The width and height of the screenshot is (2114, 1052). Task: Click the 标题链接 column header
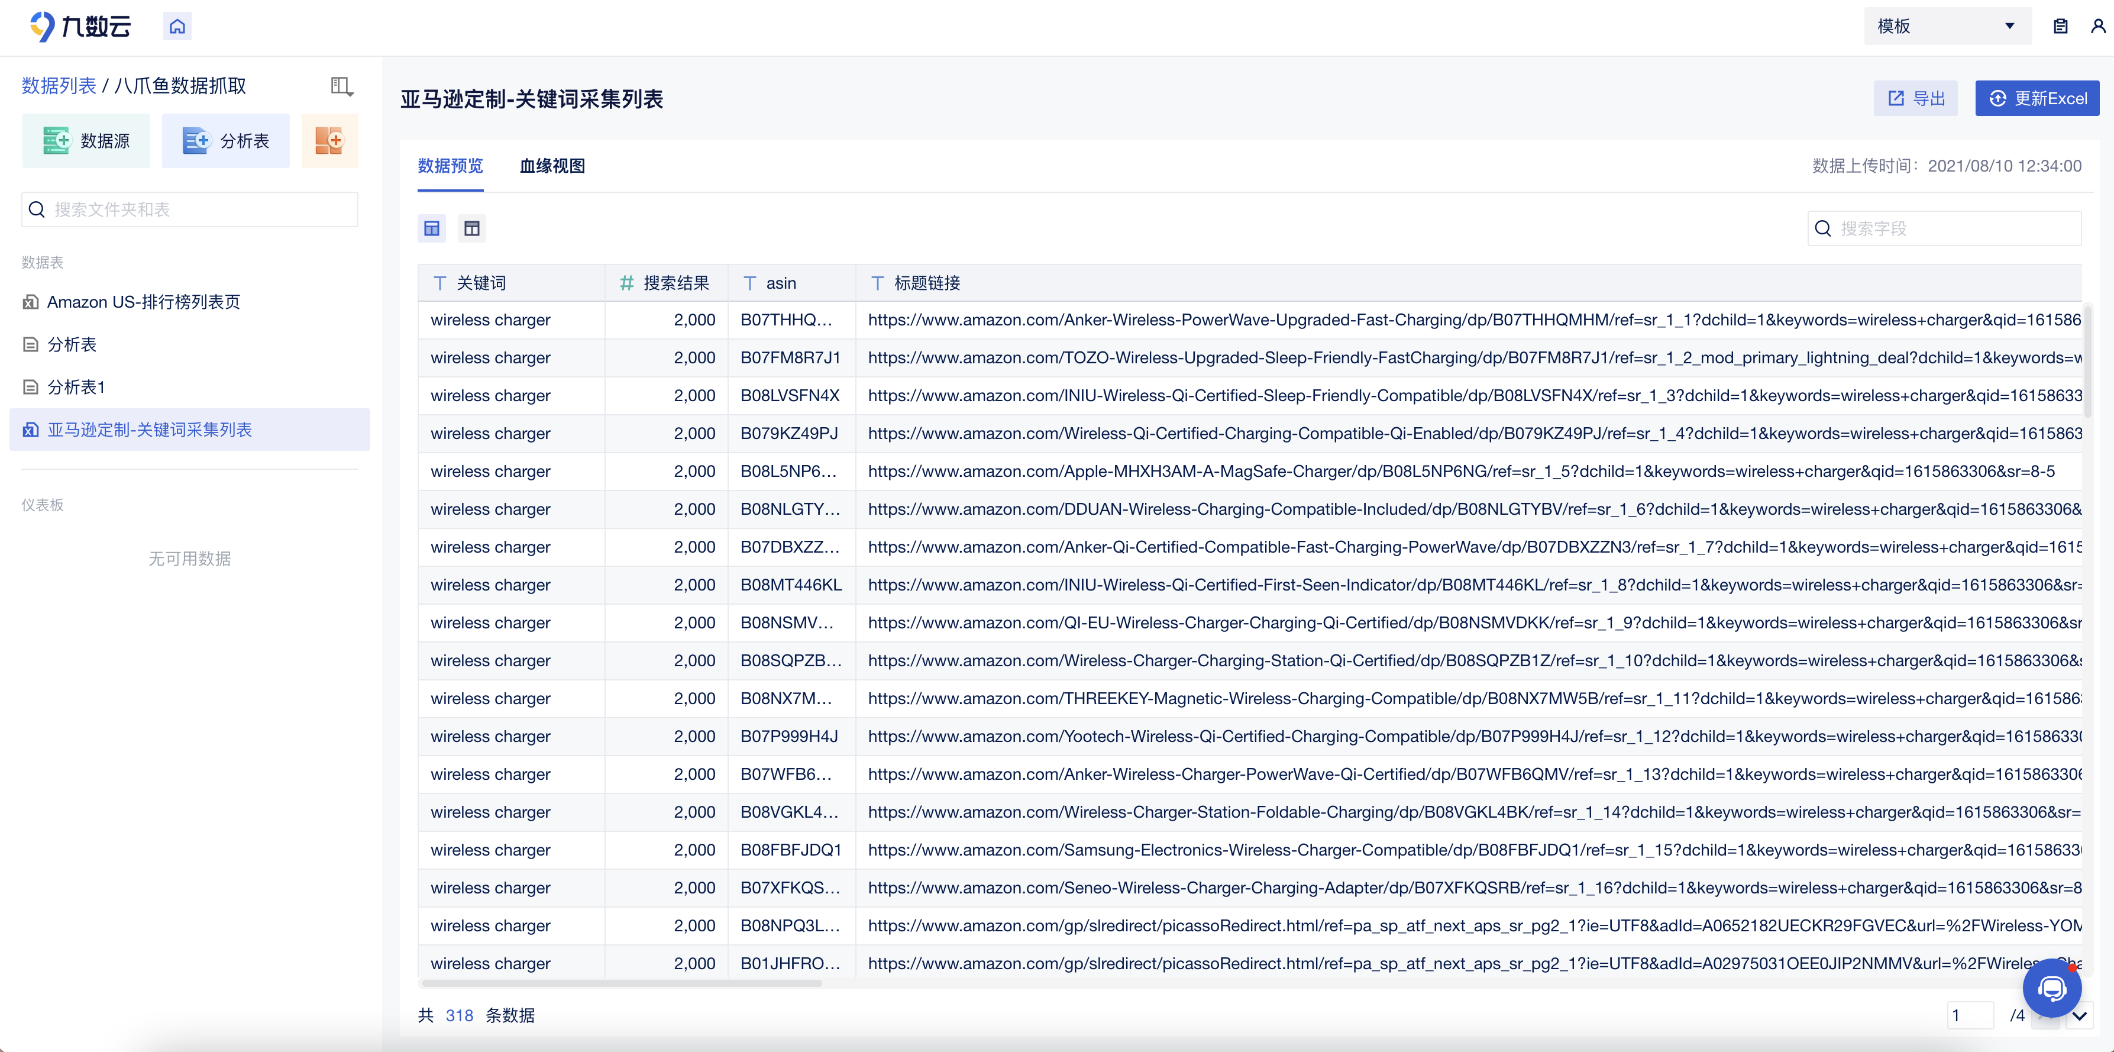point(1469,283)
